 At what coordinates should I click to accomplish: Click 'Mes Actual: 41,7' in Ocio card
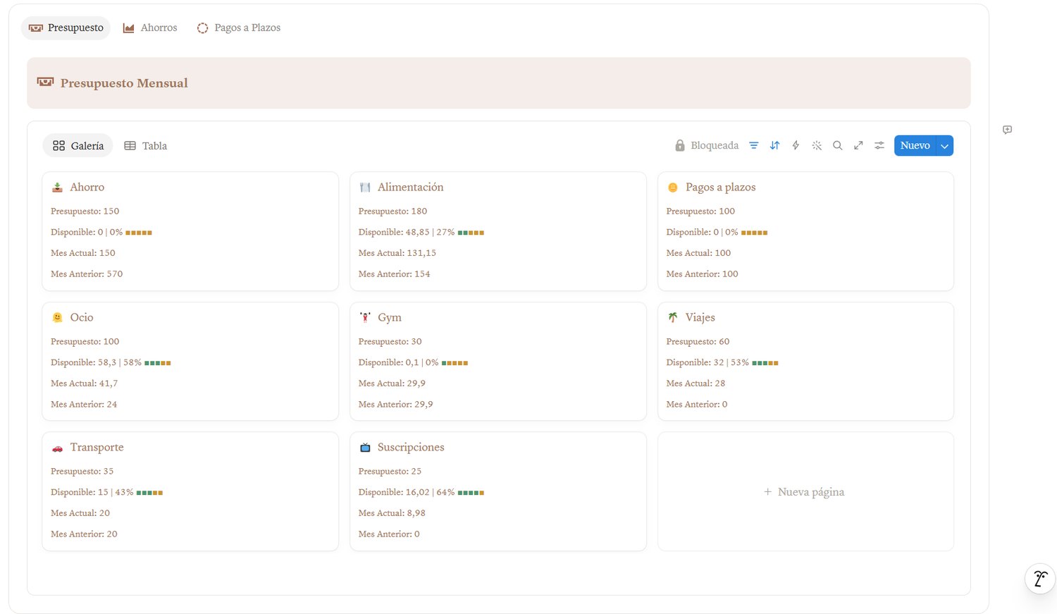coord(84,383)
